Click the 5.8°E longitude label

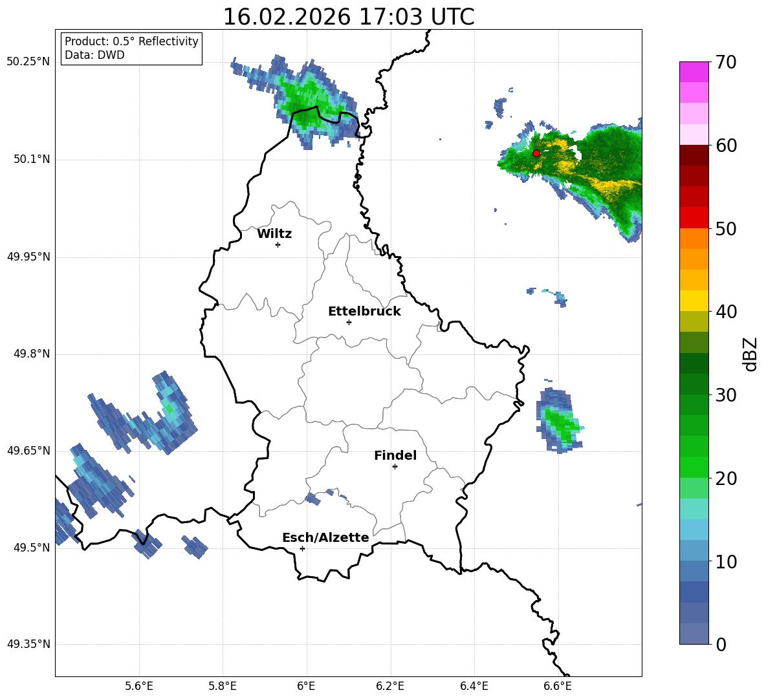click(x=223, y=686)
